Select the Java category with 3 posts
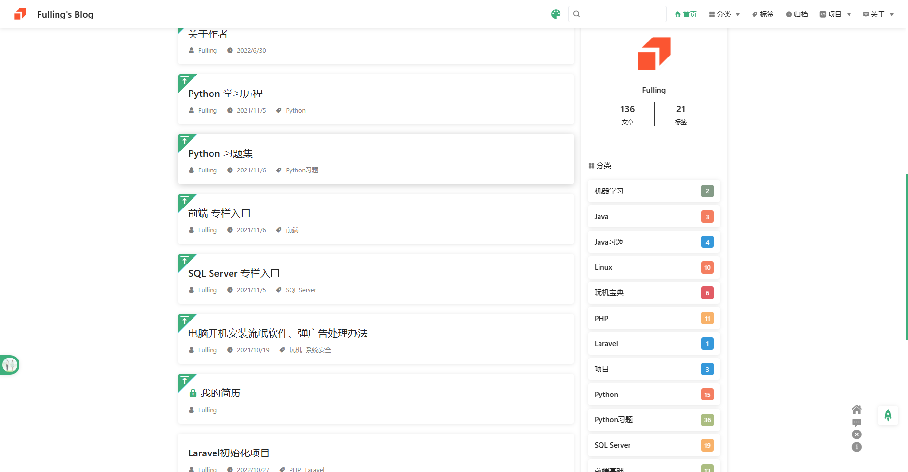This screenshot has width=908, height=472. [x=654, y=216]
